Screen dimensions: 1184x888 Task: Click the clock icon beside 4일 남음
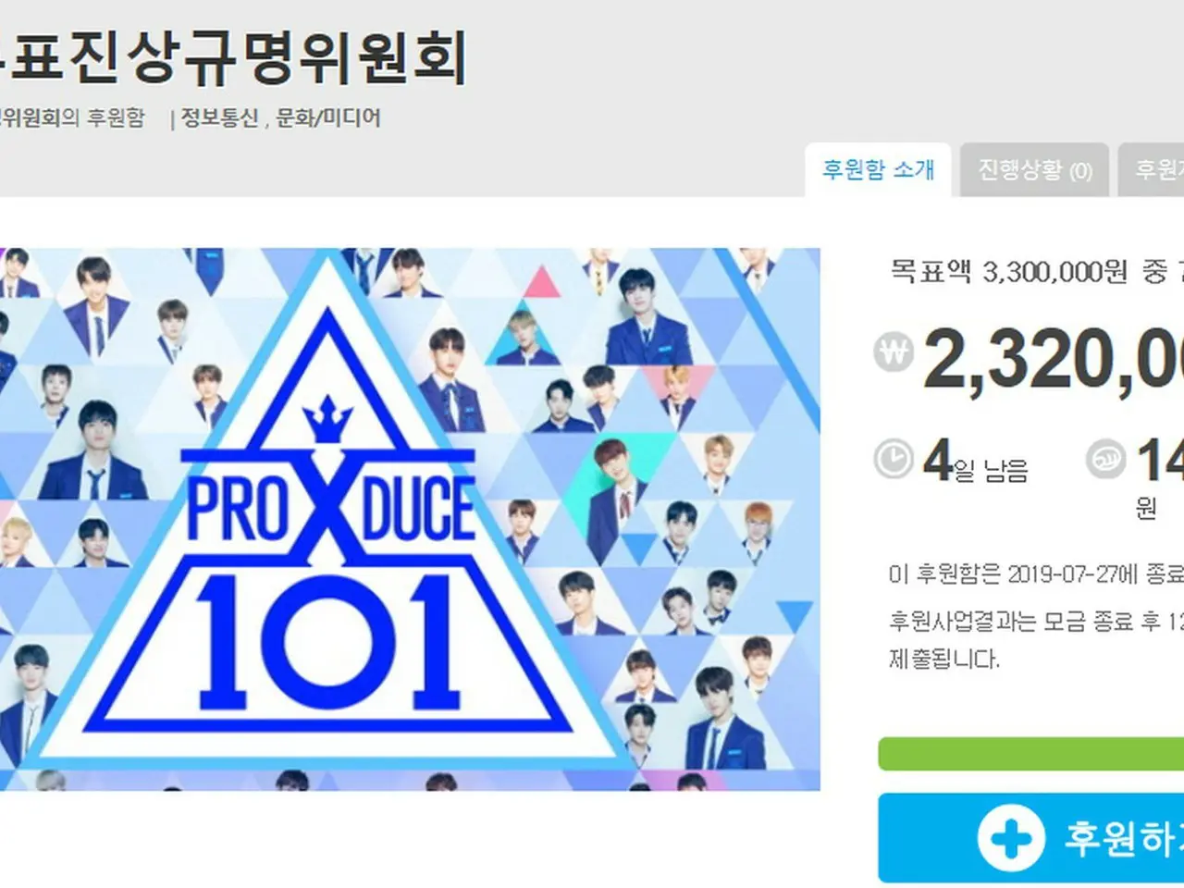[894, 459]
